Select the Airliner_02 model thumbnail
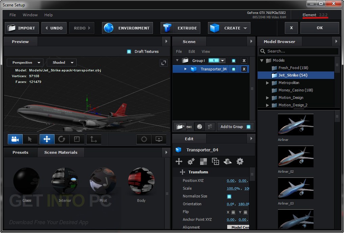Viewport: 344px width, 233px height. pyautogui.click(x=295, y=156)
